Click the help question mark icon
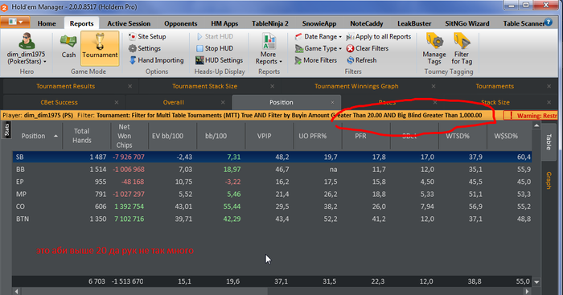Image resolution: width=563 pixels, height=295 pixels. tap(549, 23)
